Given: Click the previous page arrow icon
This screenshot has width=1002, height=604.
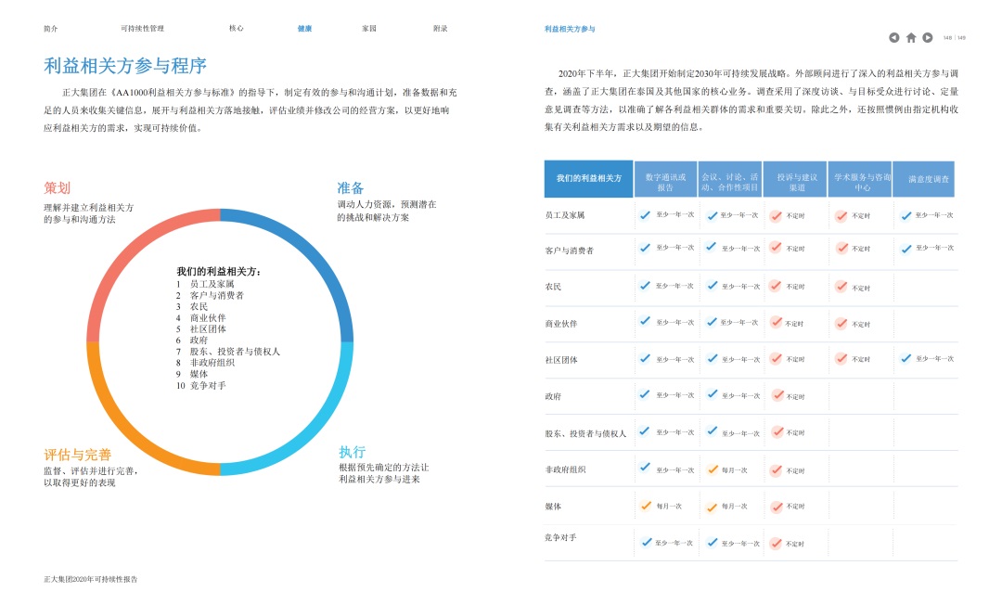Looking at the screenshot, I should tap(894, 38).
